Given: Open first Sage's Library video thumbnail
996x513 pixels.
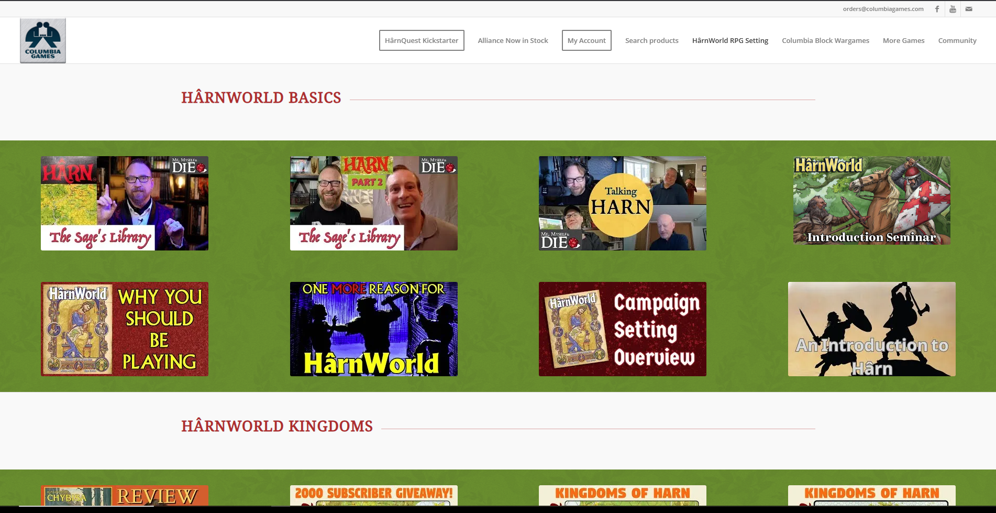Looking at the screenshot, I should coord(125,203).
